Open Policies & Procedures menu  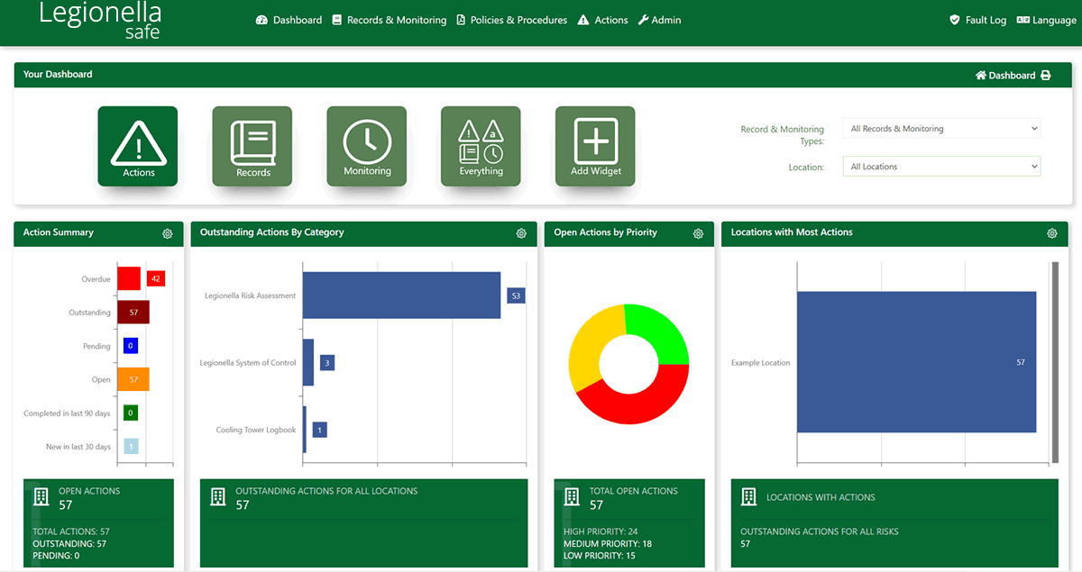(x=511, y=20)
